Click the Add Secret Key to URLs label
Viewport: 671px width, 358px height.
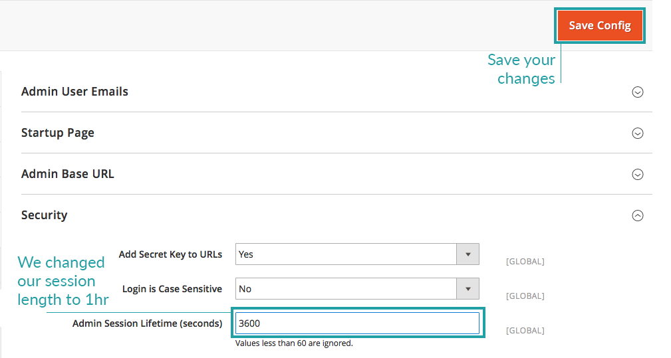coord(170,254)
